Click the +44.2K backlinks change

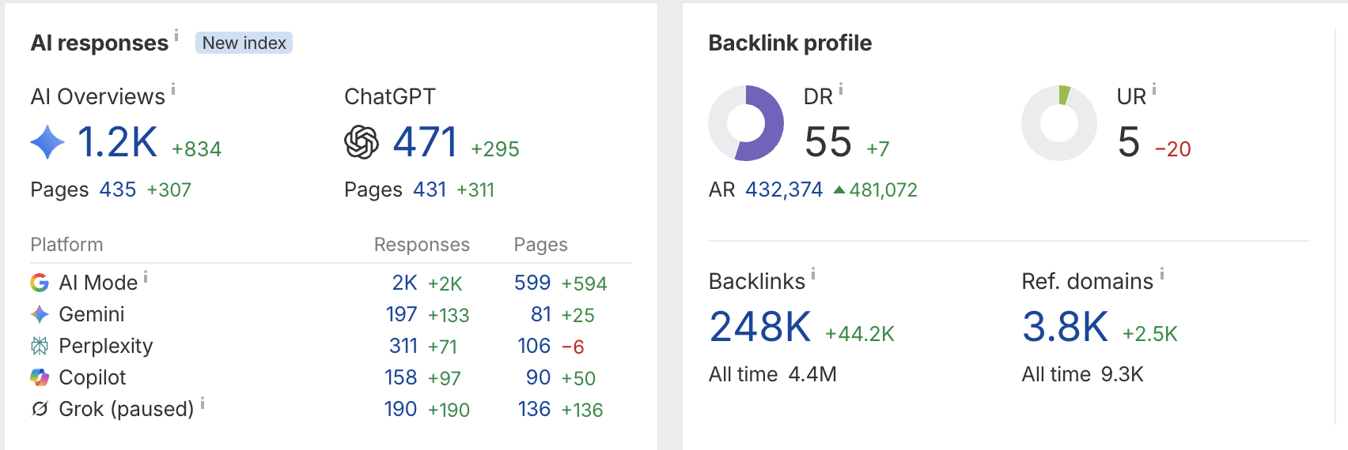[x=860, y=334]
